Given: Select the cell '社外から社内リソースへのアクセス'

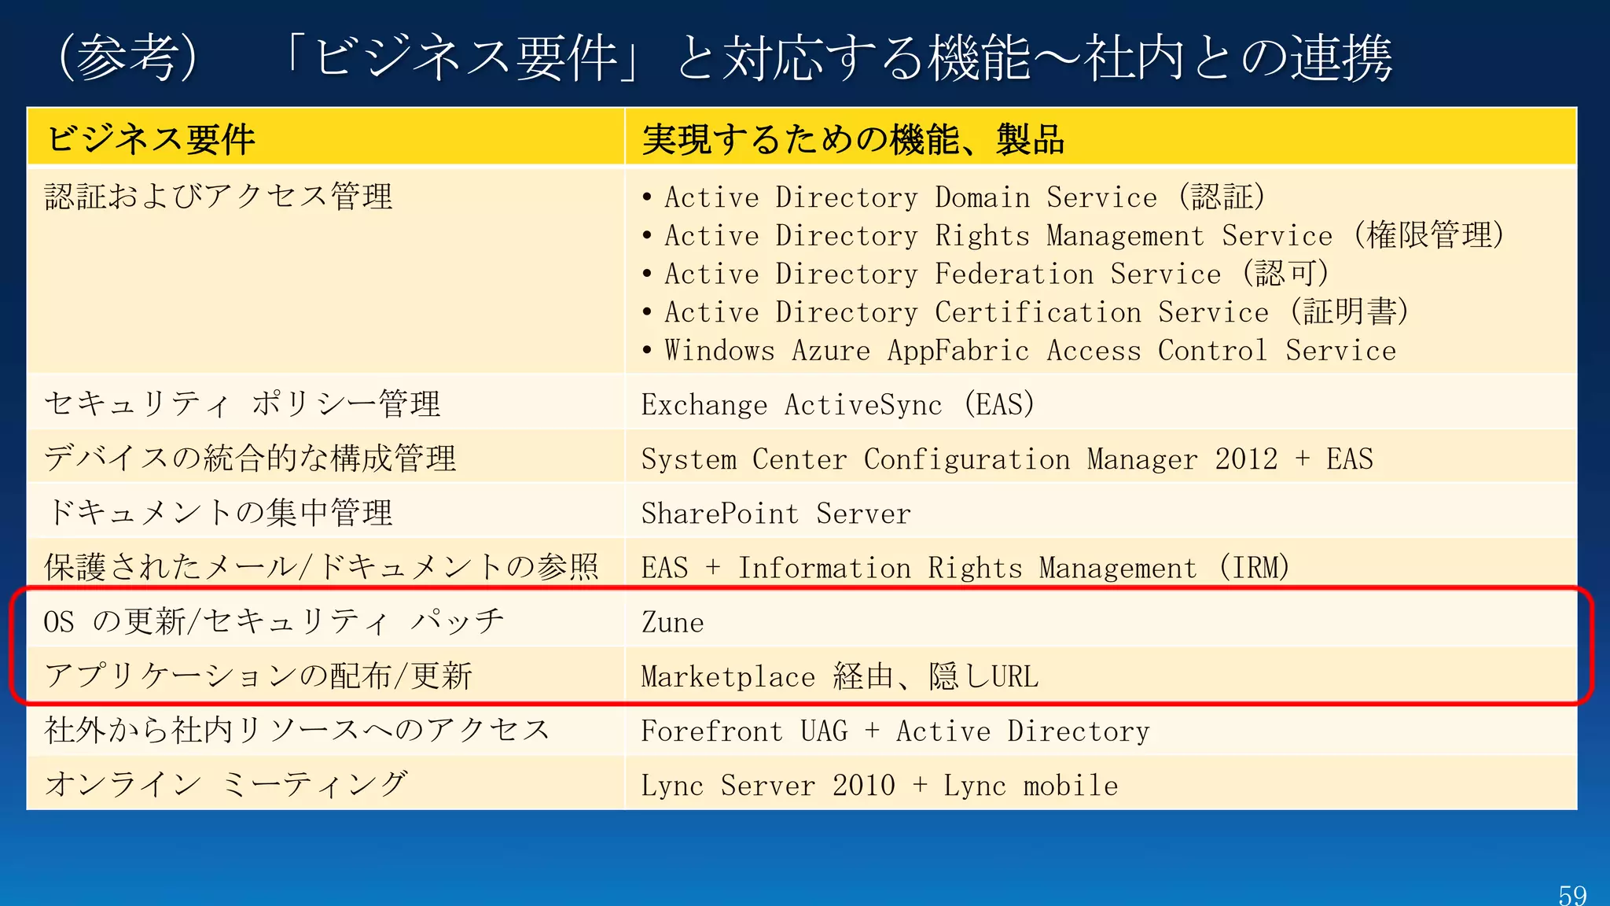Looking at the screenshot, I should tap(326, 729).
